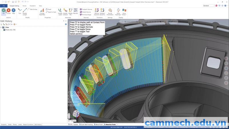The image size is (229, 129).
Task: Select Volume Dynamic transform
Action: (97, 12)
